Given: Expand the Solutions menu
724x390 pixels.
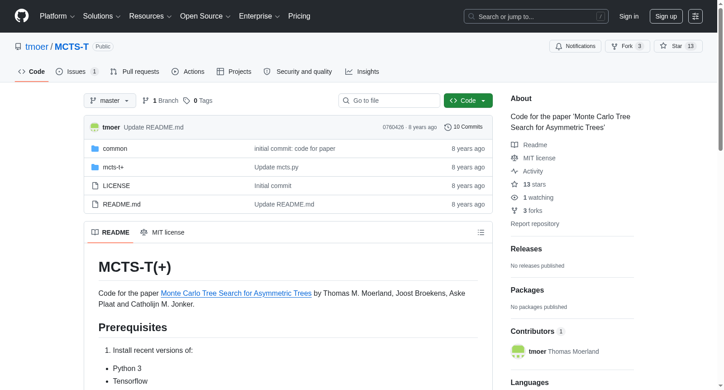Looking at the screenshot, I should coord(102,16).
